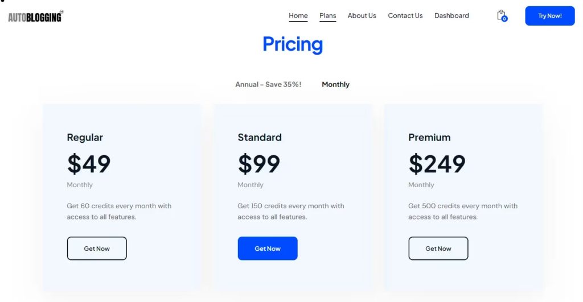Select the Monthly billing option
Screen dimensions: 583x302
coord(335,85)
